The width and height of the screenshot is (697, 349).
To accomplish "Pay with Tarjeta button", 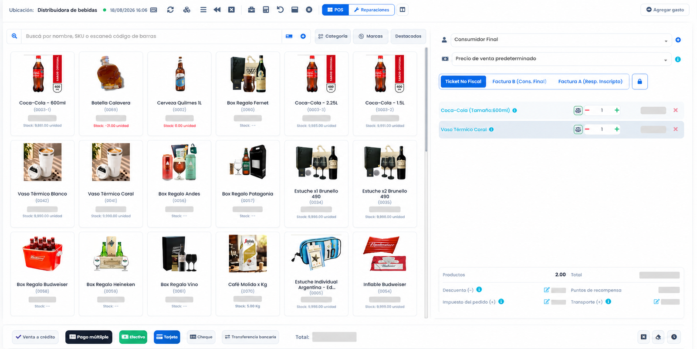I will pos(167,337).
